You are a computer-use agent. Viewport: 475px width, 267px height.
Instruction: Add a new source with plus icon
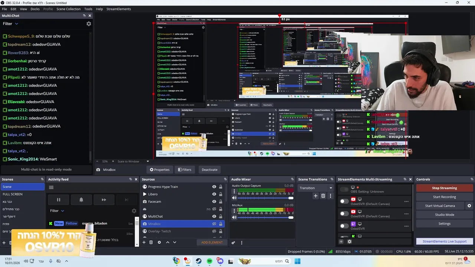coord(144,243)
